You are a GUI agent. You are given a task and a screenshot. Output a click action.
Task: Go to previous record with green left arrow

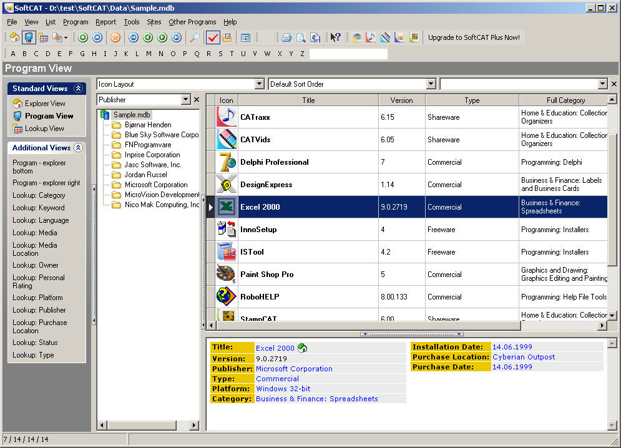148,37
